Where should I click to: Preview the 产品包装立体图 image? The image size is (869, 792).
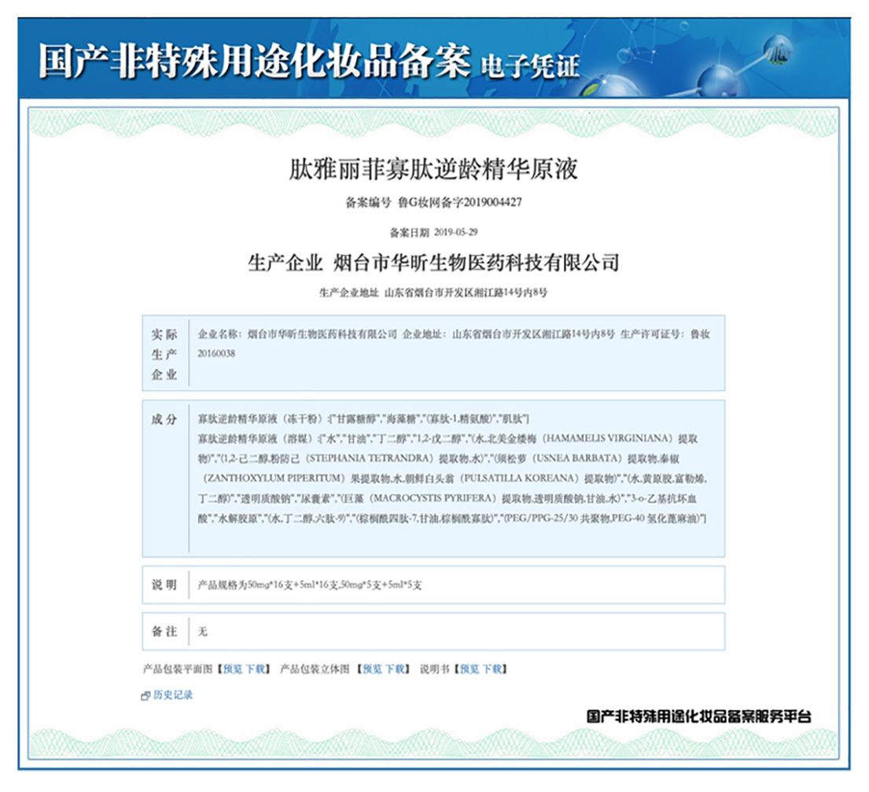(x=371, y=669)
